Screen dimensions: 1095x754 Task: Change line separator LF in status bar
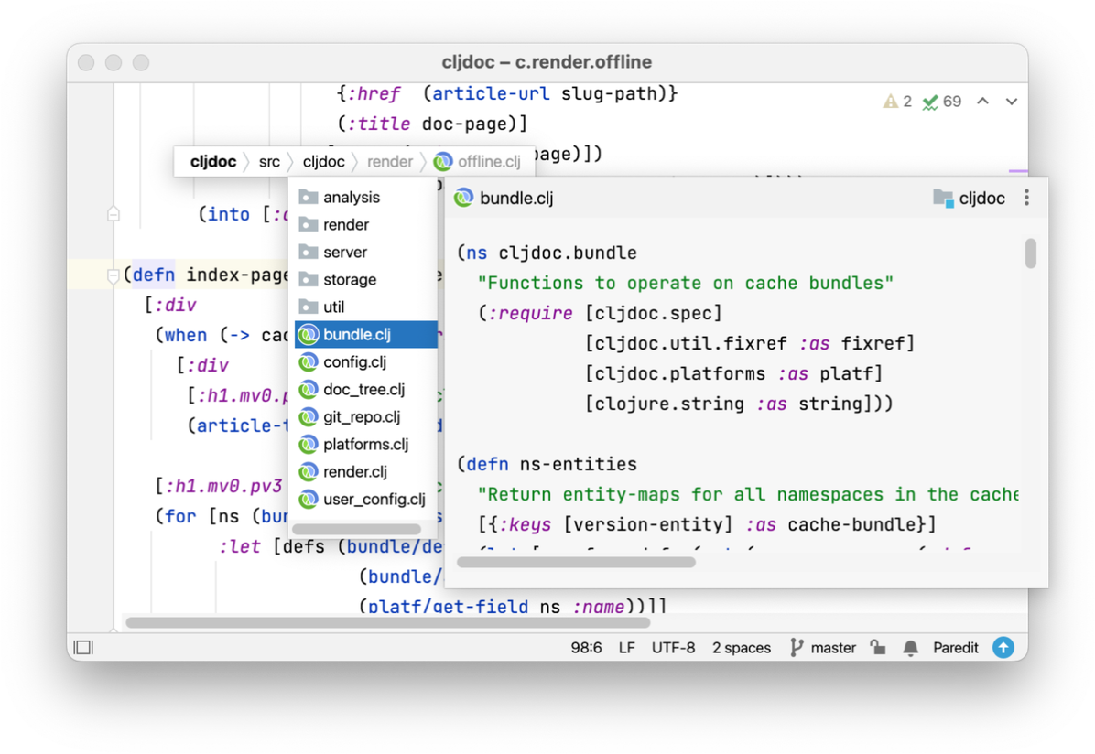(x=626, y=648)
